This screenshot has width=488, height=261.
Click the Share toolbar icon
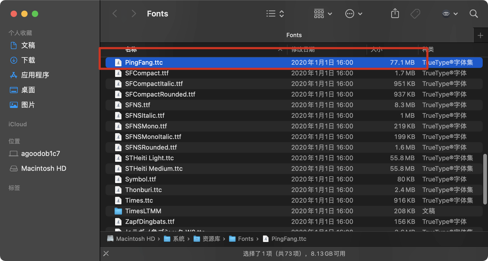[395, 14]
